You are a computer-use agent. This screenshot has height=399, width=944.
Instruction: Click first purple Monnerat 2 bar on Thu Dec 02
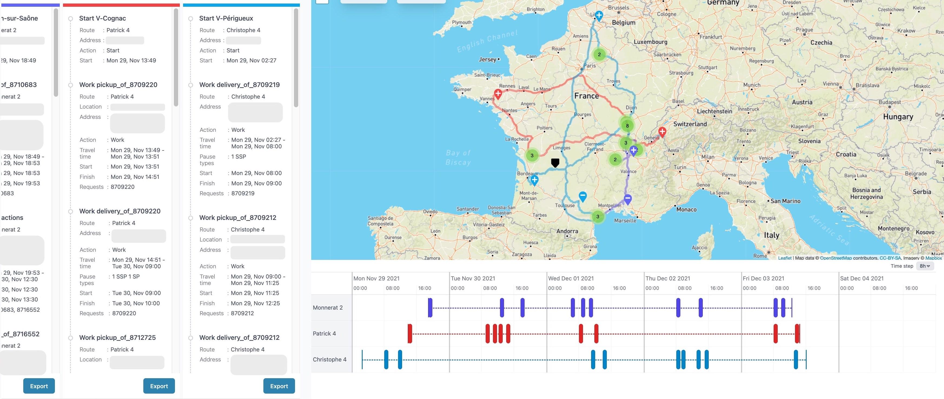point(678,307)
